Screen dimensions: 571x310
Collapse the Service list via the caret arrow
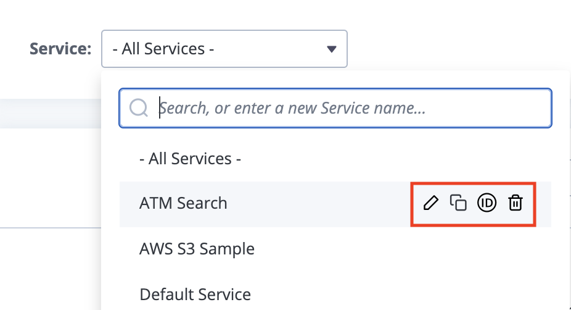tap(331, 49)
